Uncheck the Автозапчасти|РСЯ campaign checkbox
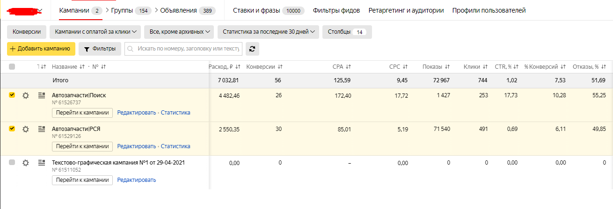Image resolution: width=613 pixels, height=209 pixels. pos(12,129)
